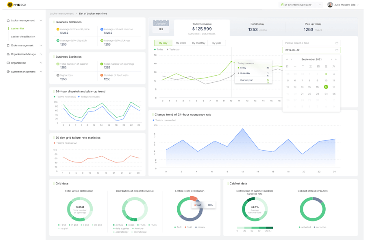366x241 pixels.
Task: Click Locker management breadcrumb link
Action: pos(62,13)
